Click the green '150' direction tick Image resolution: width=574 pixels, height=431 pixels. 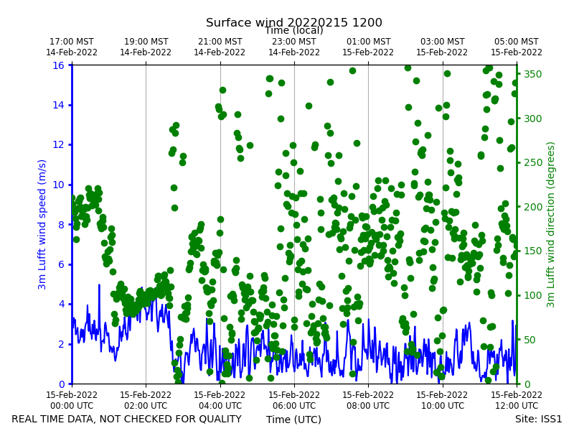533,251
